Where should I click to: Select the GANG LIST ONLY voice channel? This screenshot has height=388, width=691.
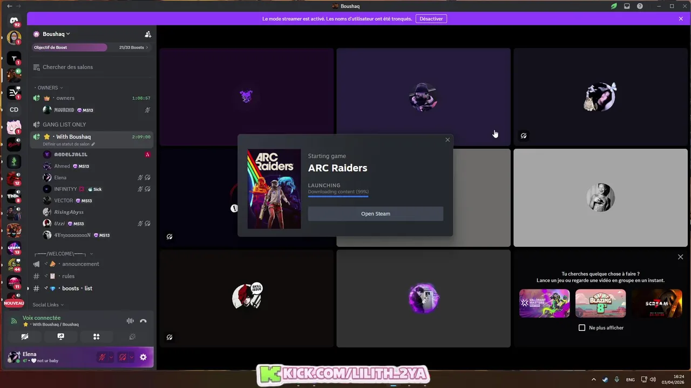(92, 124)
